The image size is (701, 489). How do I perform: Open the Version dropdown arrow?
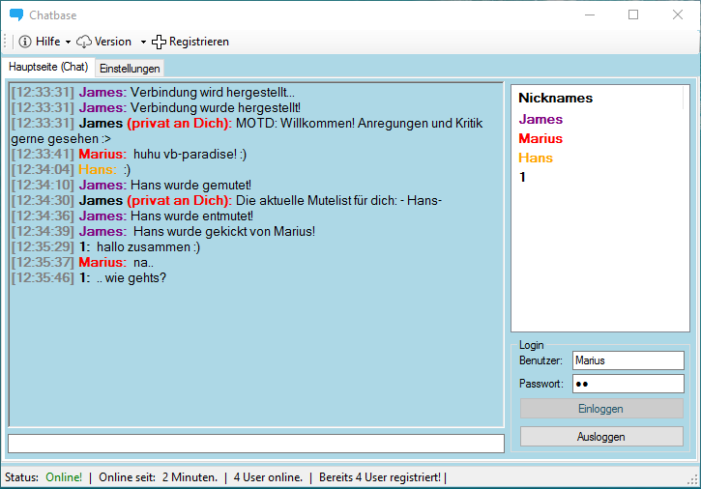(x=143, y=43)
